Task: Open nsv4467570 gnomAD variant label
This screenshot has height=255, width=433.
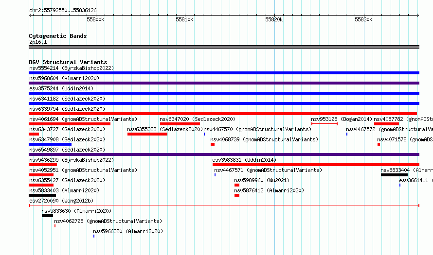Action: [x=257, y=129]
